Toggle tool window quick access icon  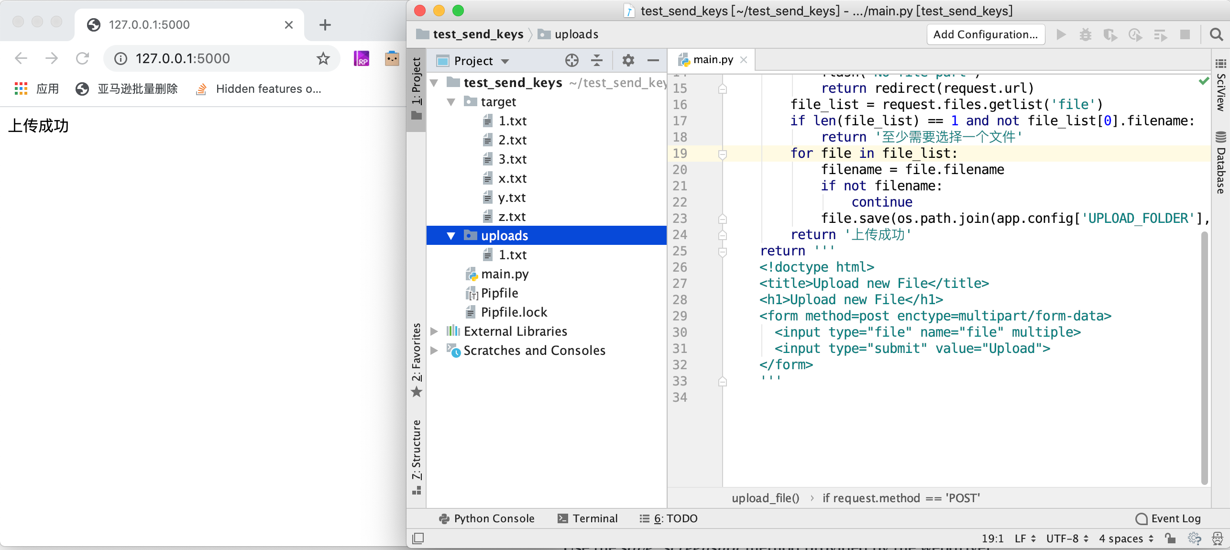tap(418, 539)
